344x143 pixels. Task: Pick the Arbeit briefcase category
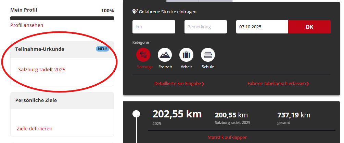click(x=186, y=55)
